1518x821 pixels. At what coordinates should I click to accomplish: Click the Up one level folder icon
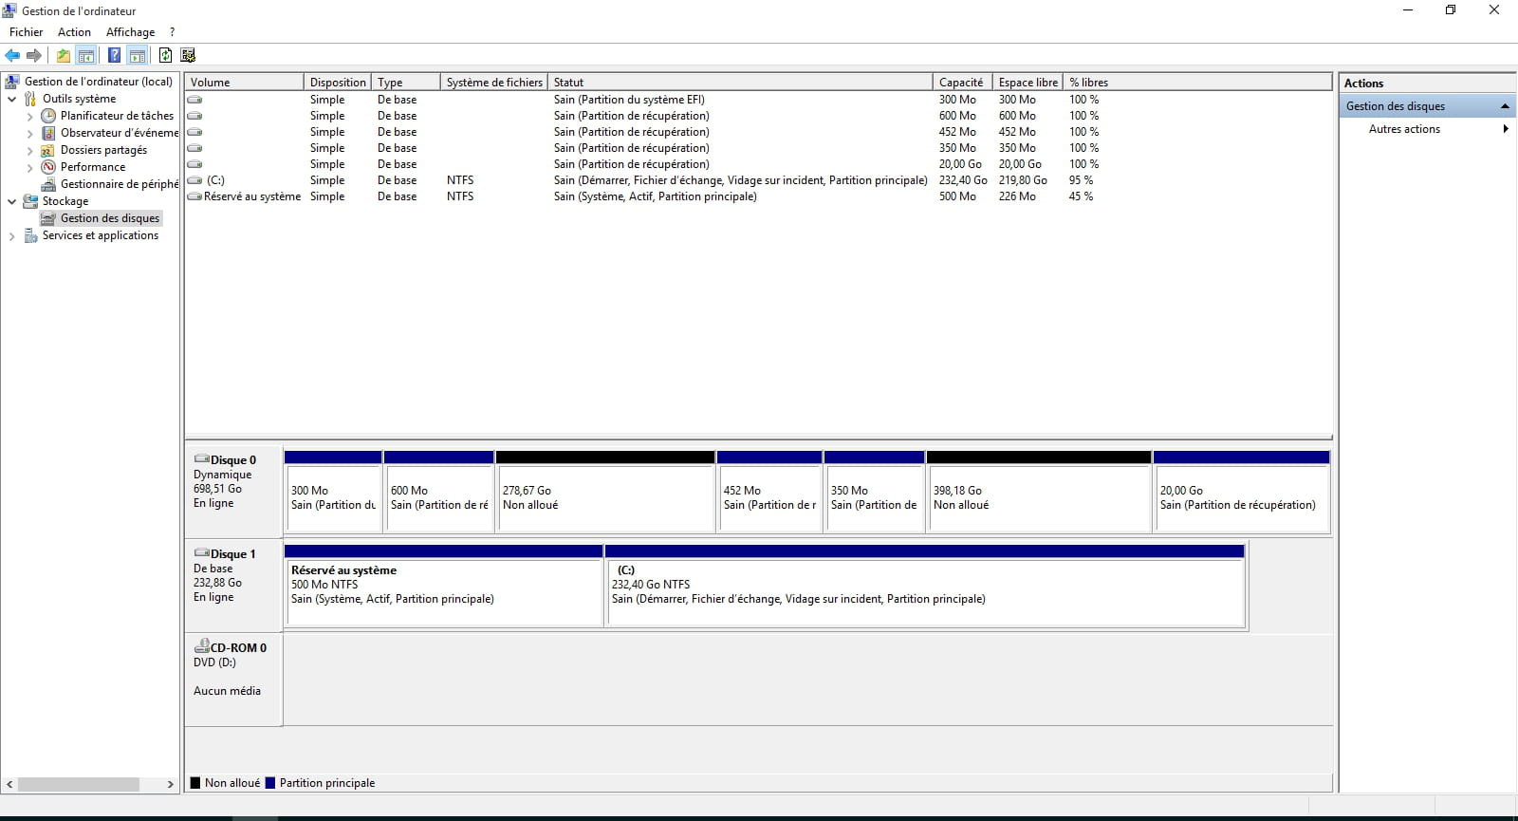click(x=63, y=55)
